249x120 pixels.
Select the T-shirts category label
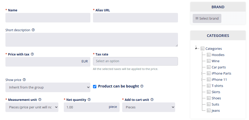click(x=217, y=86)
